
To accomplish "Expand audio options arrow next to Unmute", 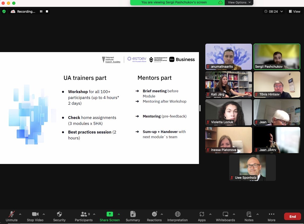I will click(20, 214).
